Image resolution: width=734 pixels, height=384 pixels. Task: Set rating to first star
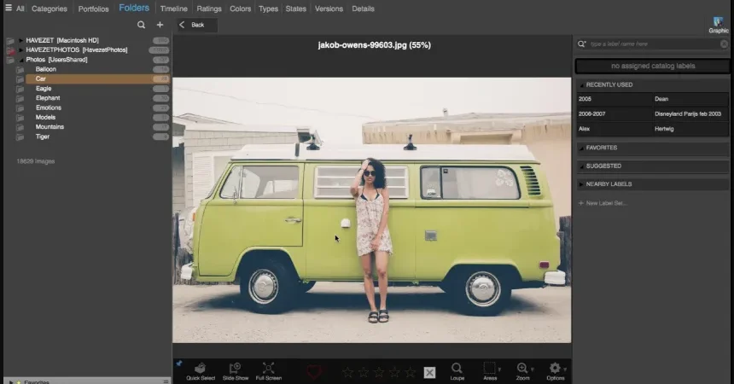[347, 372]
